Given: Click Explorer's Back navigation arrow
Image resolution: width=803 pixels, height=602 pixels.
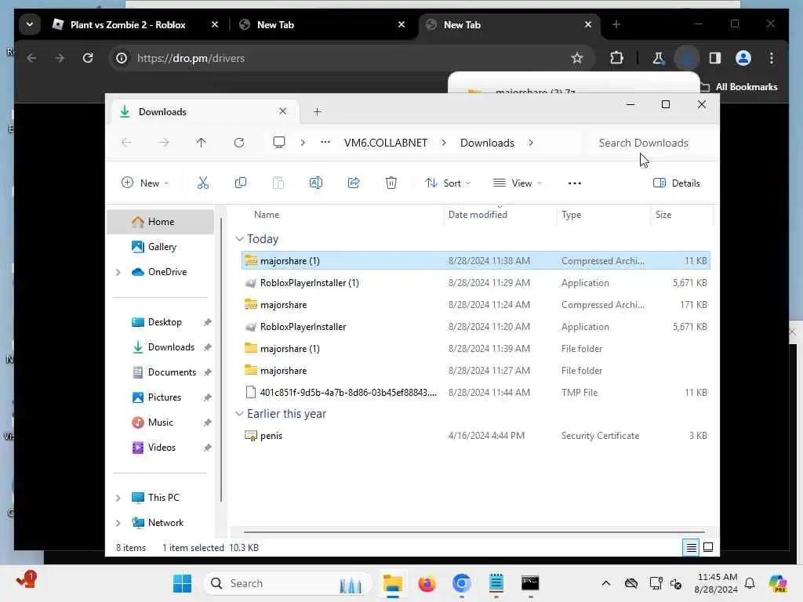Looking at the screenshot, I should 126,143.
